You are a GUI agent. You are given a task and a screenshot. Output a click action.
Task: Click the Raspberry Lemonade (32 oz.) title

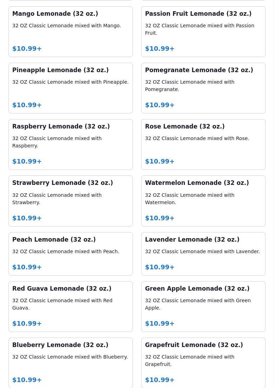[x=61, y=126]
